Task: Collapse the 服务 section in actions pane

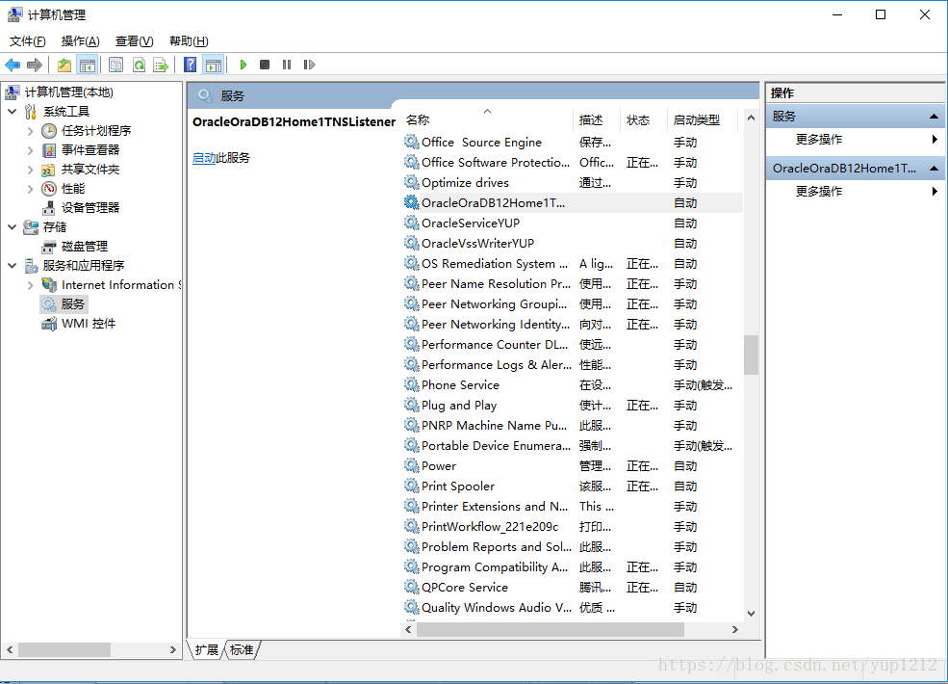Action: (934, 117)
